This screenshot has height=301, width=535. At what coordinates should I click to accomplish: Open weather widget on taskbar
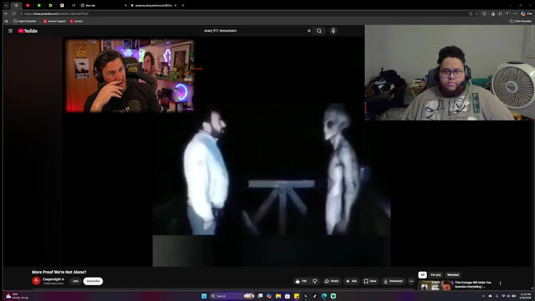(17, 296)
